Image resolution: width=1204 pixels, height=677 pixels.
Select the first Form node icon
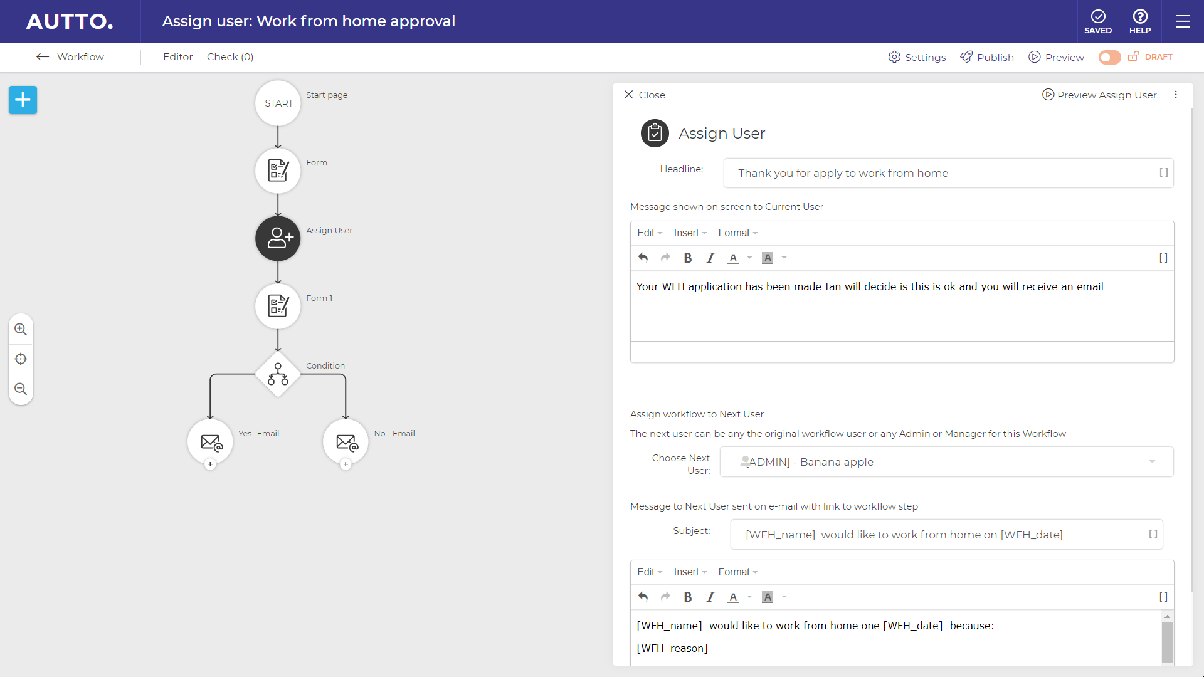pos(278,171)
